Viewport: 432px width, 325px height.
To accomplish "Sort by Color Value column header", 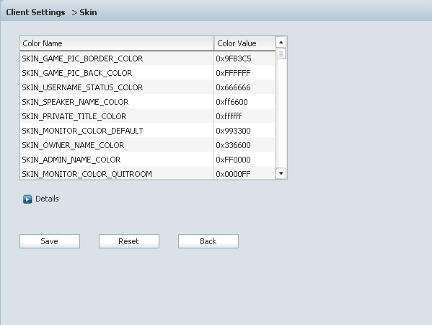I will click(x=245, y=43).
